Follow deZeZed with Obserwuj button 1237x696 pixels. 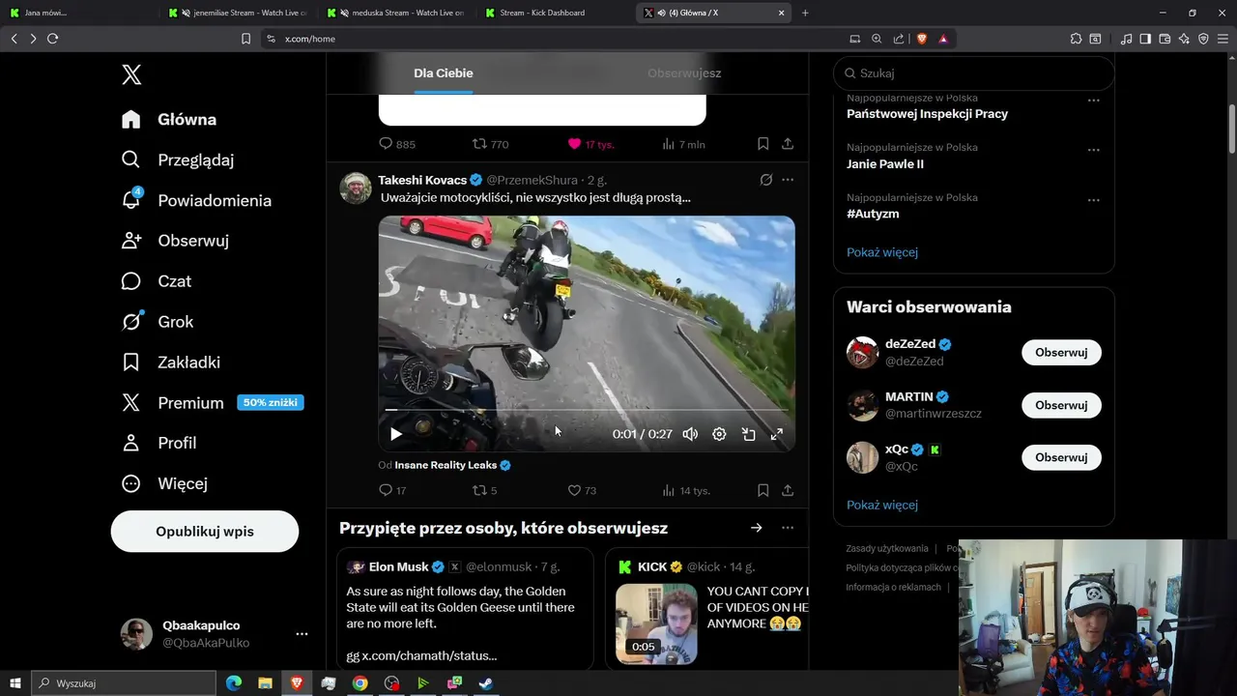pyautogui.click(x=1061, y=353)
